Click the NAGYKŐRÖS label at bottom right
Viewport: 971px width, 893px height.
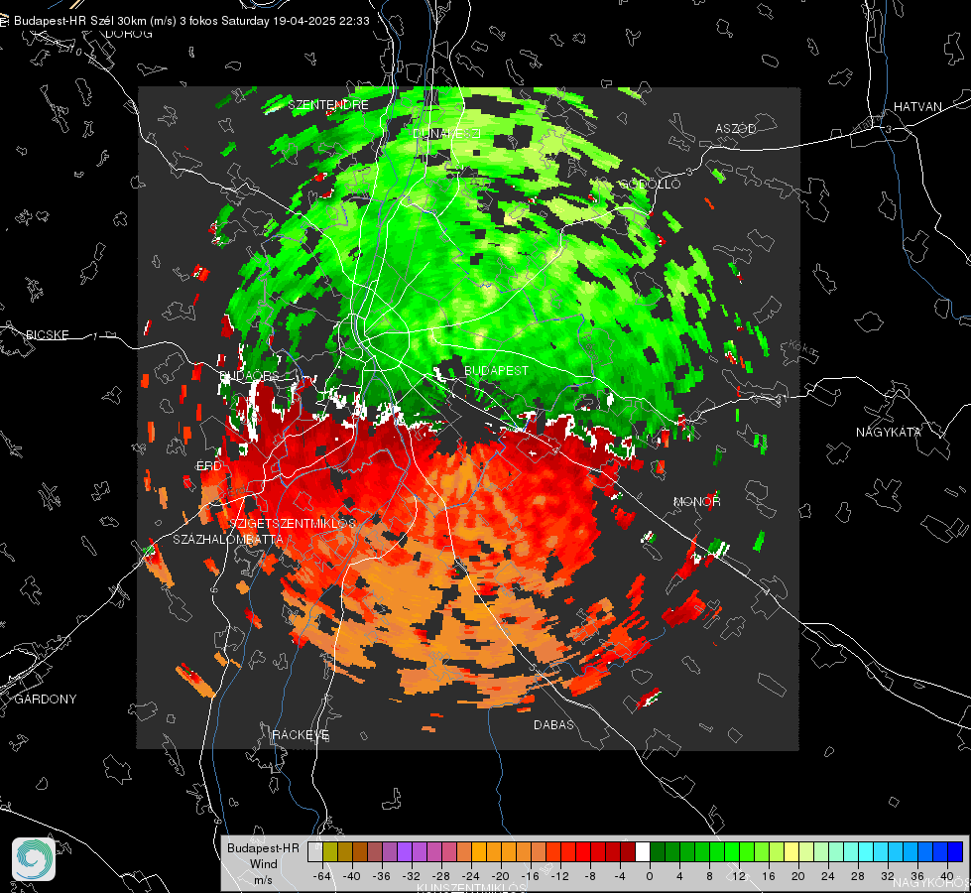(932, 883)
